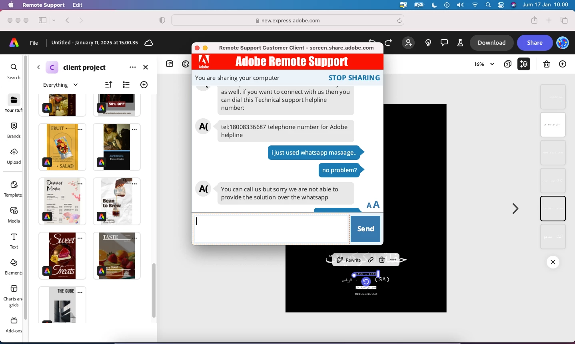Click Send button in chat
The width and height of the screenshot is (575, 344).
[x=365, y=229]
